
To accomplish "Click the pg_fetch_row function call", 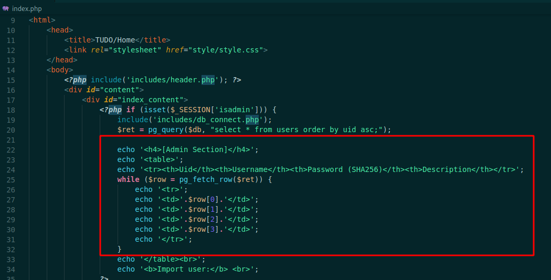I will 206,179.
